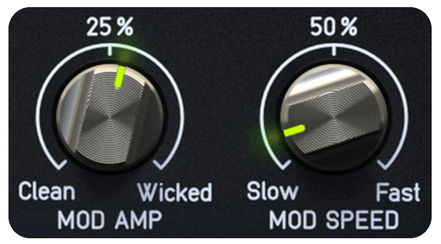441x244 pixels.
Task: Click the MOD AMP title text
Action: [x=110, y=220]
